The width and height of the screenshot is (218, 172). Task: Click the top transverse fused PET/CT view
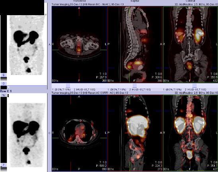coord(80,44)
